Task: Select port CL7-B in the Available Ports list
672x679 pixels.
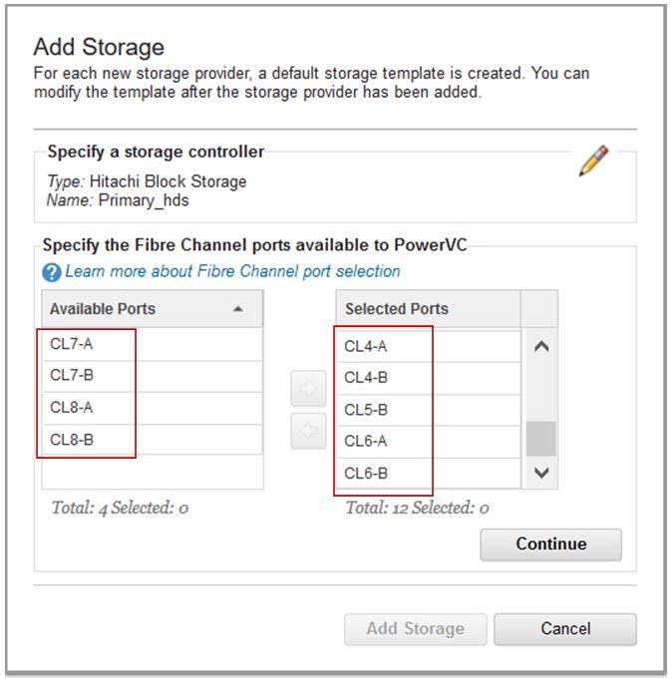Action: (153, 376)
